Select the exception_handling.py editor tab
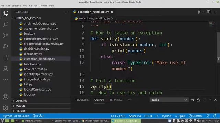 click(x=93, y=12)
